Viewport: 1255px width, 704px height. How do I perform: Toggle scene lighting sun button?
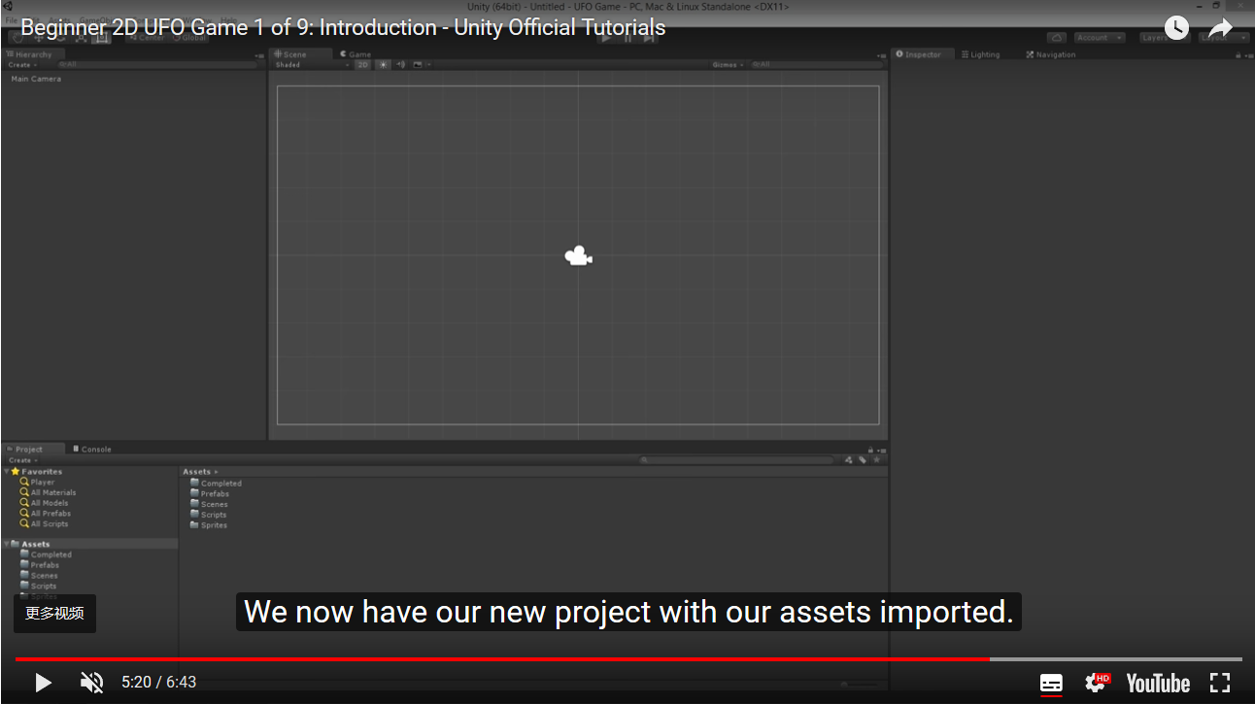coord(383,65)
